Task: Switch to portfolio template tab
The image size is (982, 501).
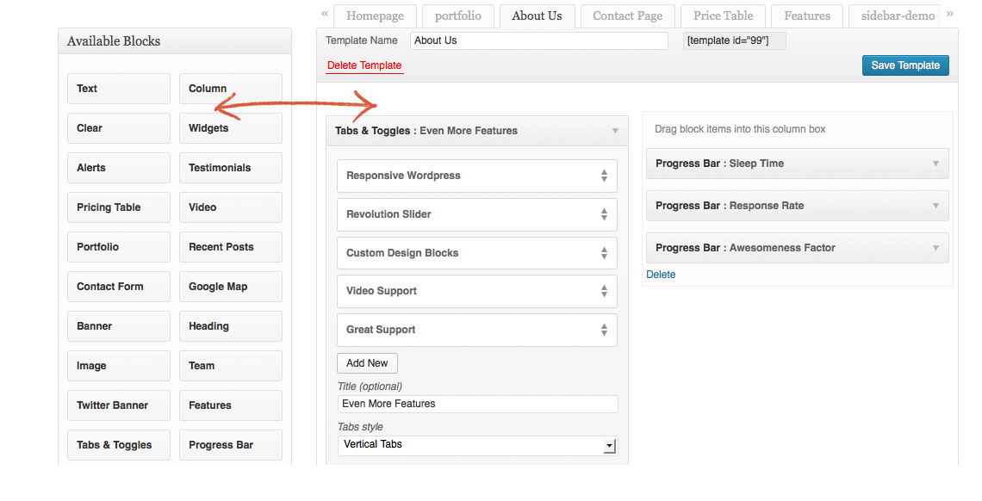Action: (457, 16)
